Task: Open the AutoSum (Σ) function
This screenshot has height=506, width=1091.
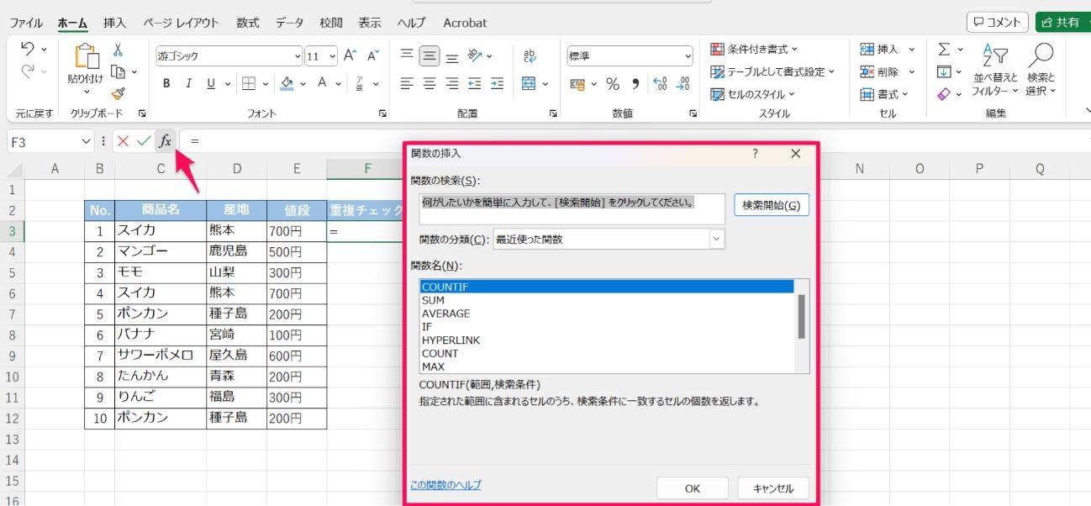Action: point(943,49)
